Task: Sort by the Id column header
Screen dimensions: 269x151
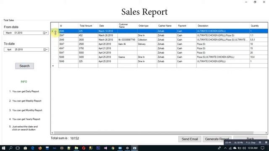Action: coord(69,26)
